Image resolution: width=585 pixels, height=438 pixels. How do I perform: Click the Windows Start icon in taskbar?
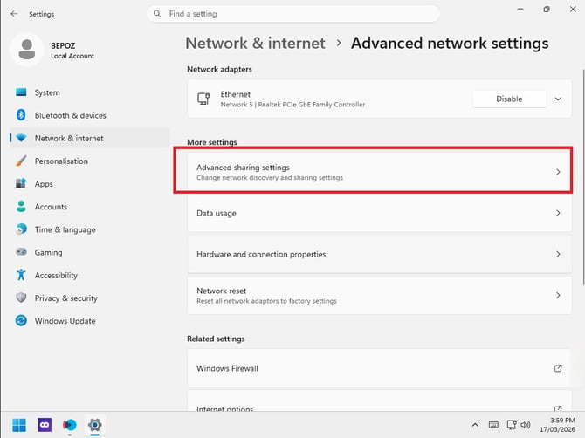click(19, 425)
